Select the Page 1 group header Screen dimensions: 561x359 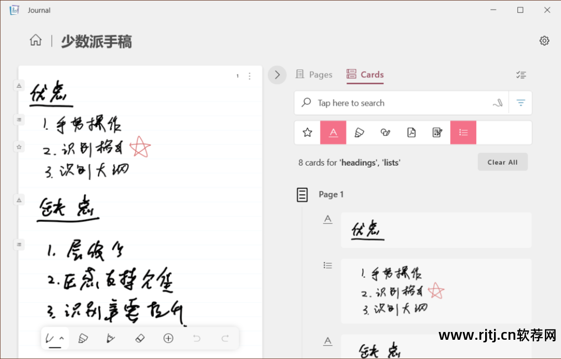pyautogui.click(x=320, y=194)
